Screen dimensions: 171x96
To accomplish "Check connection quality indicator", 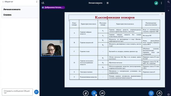I will point(156,3).
